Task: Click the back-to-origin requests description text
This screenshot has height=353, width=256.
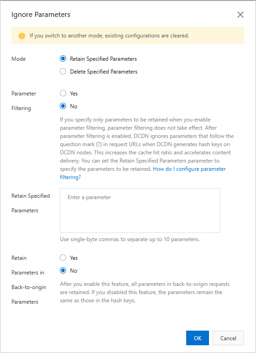Action: point(144,292)
